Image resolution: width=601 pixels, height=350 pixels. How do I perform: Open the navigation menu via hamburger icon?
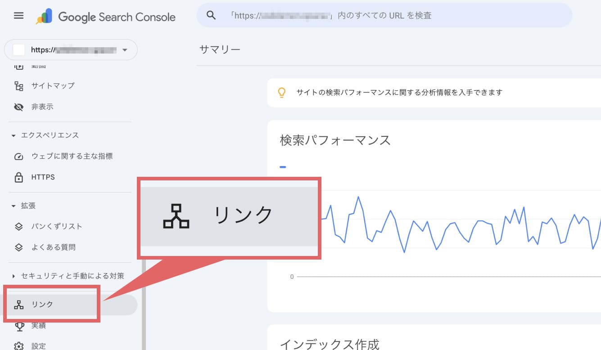[x=18, y=15]
